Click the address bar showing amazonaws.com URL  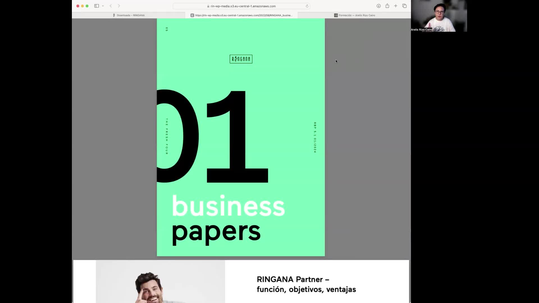pos(241,6)
